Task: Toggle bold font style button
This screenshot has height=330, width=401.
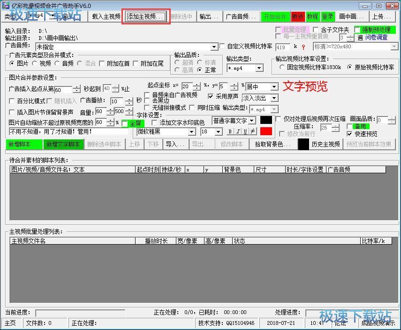Action: 230,131
